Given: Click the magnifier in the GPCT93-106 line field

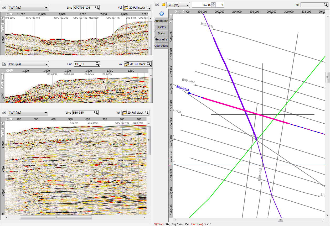Looking at the screenshot, I should pyautogui.click(x=97, y=8).
